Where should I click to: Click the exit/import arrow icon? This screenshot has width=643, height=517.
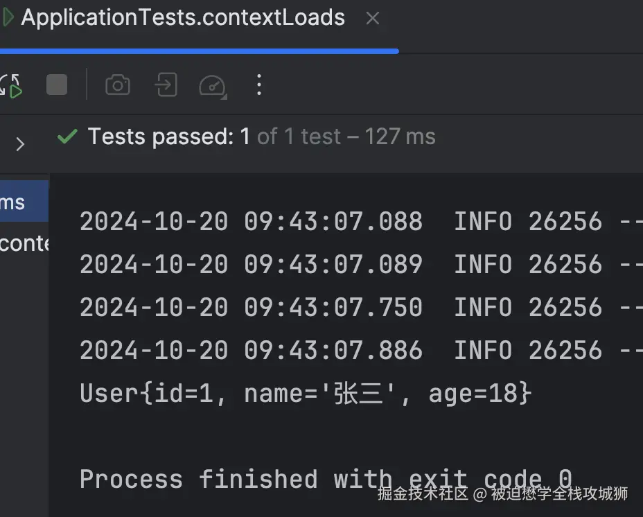point(166,85)
